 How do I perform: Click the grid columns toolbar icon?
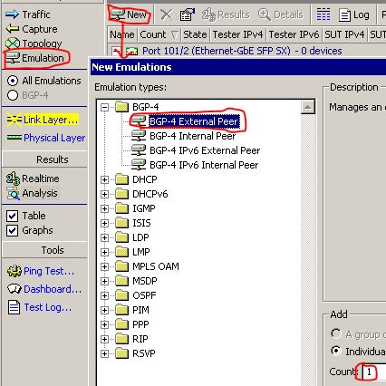(323, 14)
